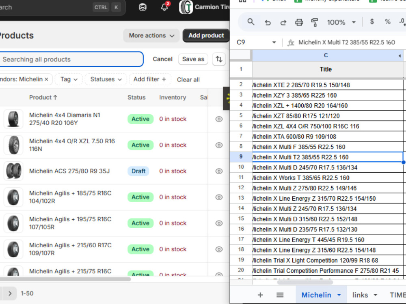Preview Michelin Agilis + 215/60 R17C product

pyautogui.click(x=219, y=249)
